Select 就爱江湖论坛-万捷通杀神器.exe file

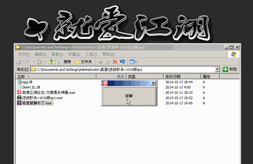point(48,93)
